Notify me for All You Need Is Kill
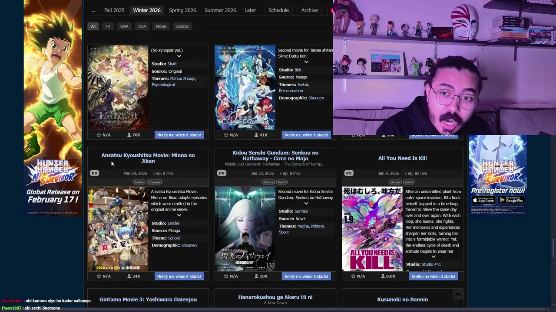556x312 pixels. coord(434,276)
